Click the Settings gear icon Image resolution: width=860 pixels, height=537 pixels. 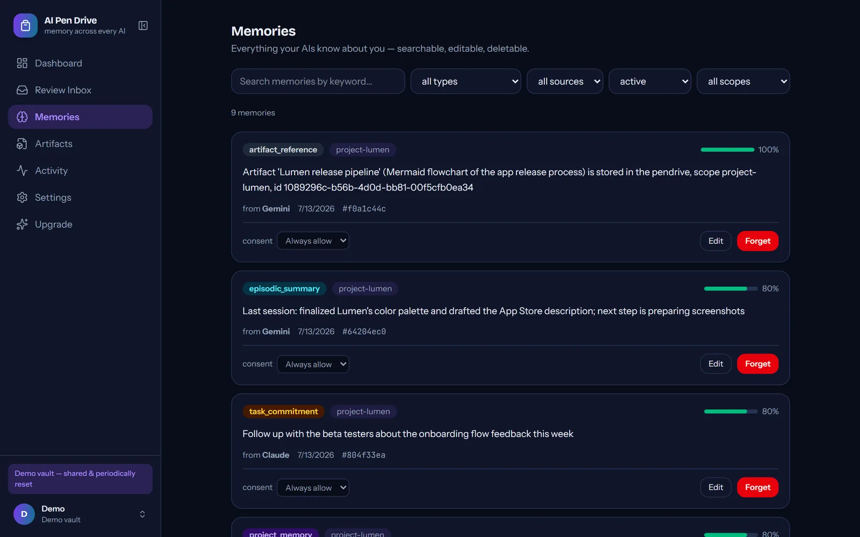point(22,198)
